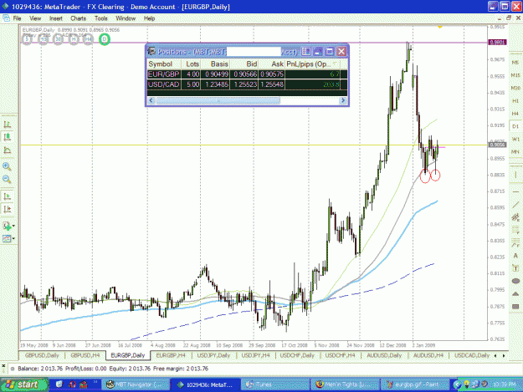Click Positions window left scroll arrow
523x392 pixels.
pos(151,100)
